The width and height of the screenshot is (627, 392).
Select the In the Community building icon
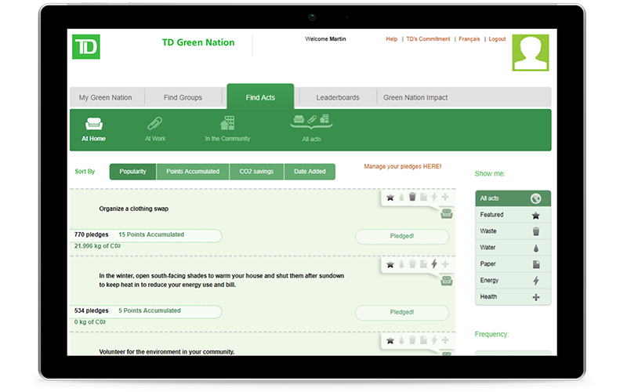pos(227,123)
